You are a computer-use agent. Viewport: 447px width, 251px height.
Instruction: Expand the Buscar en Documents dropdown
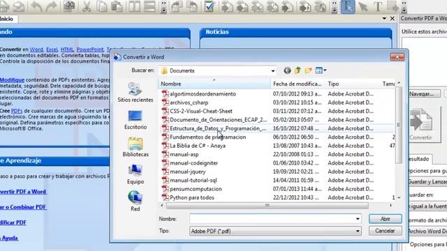pyautogui.click(x=273, y=71)
